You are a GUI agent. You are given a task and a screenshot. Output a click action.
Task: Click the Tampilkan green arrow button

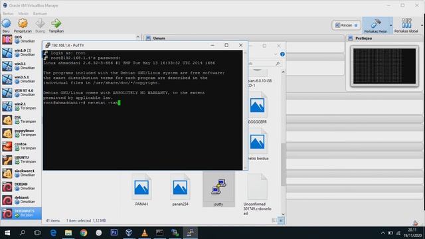(x=56, y=25)
